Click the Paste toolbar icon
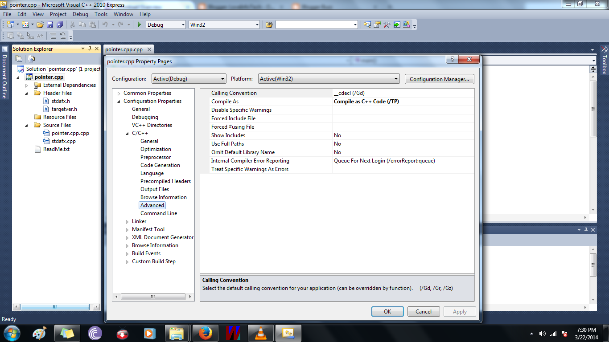 coord(92,25)
